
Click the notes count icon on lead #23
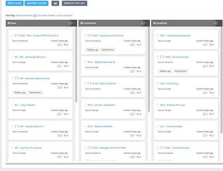204,45
